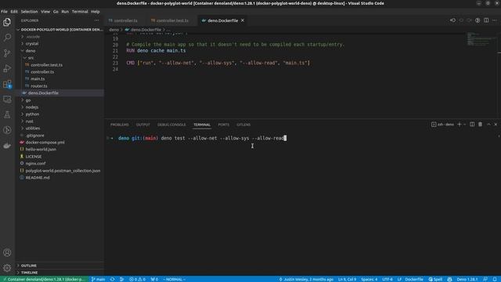Screen dimensions: 501x282
Task: Open the Selection menu
Action: coord(29,12)
